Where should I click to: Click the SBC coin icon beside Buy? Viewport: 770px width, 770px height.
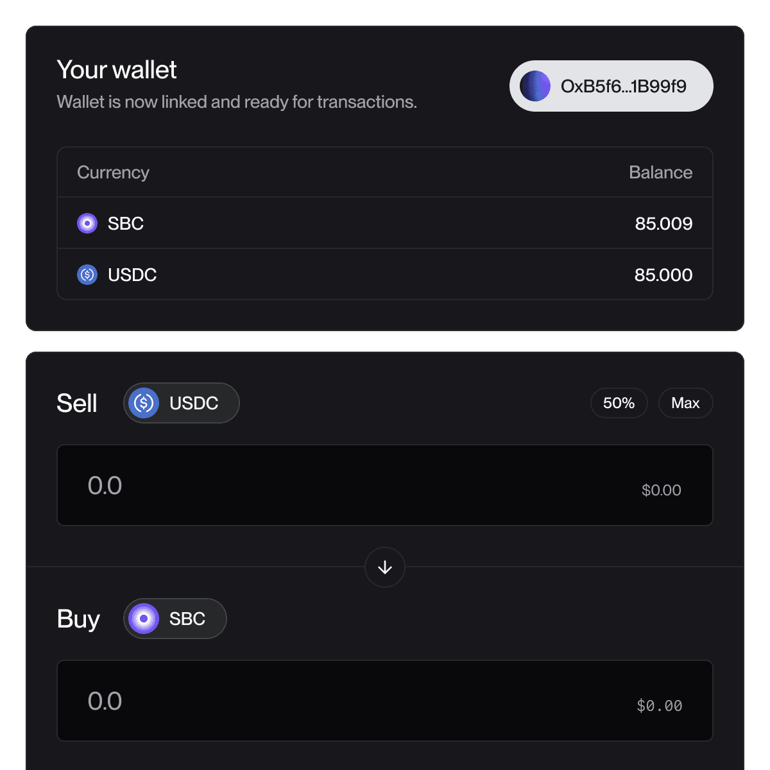144,619
